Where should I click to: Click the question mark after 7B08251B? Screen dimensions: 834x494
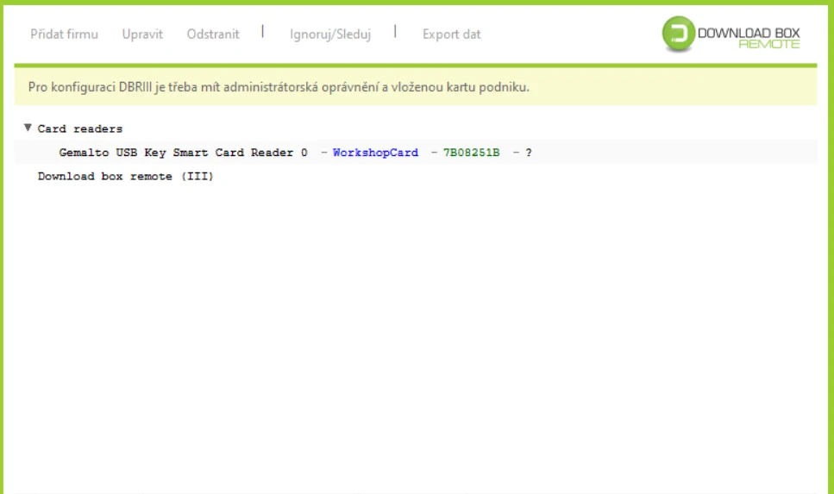pyautogui.click(x=528, y=153)
